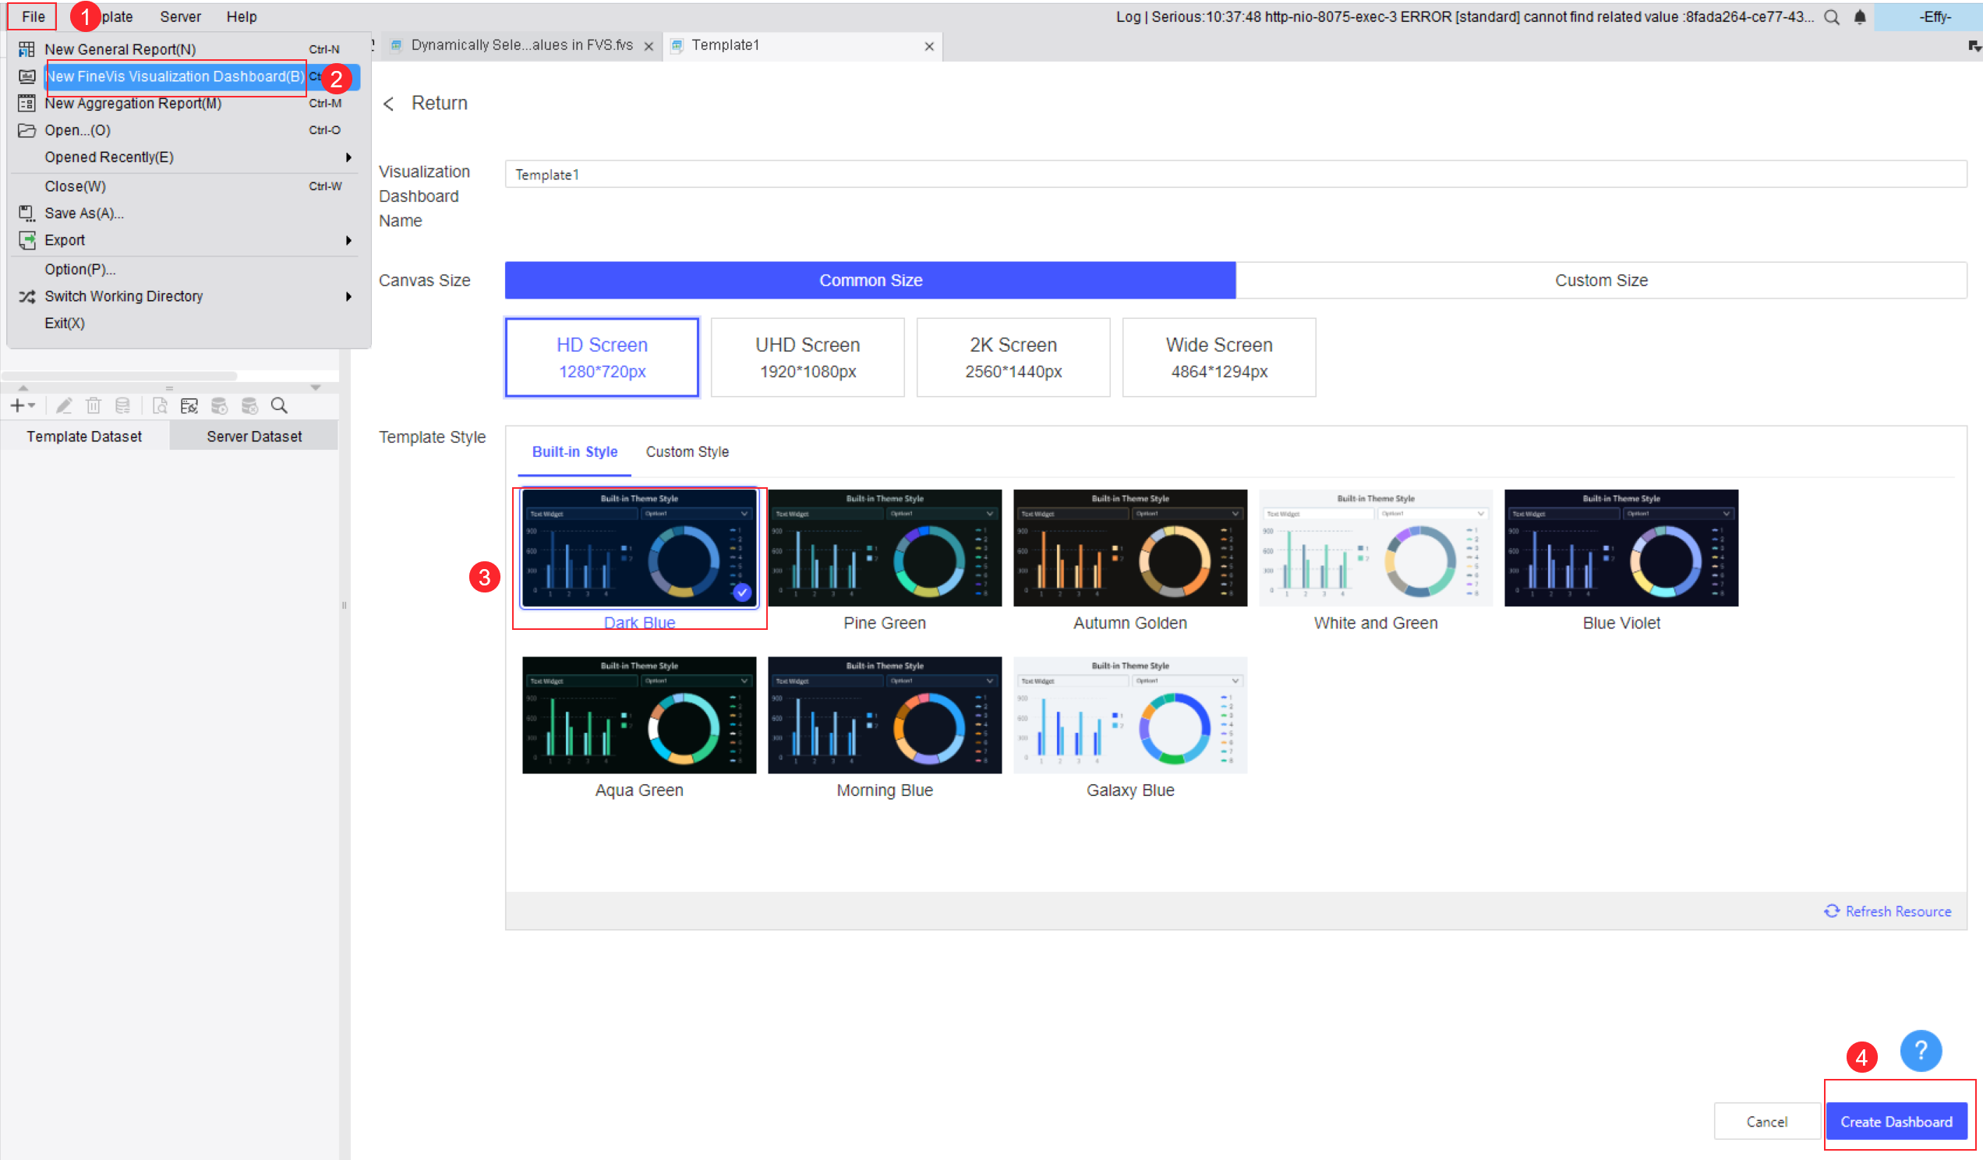The image size is (1983, 1160).
Task: Switch to the Custom Style tab
Action: click(x=687, y=451)
